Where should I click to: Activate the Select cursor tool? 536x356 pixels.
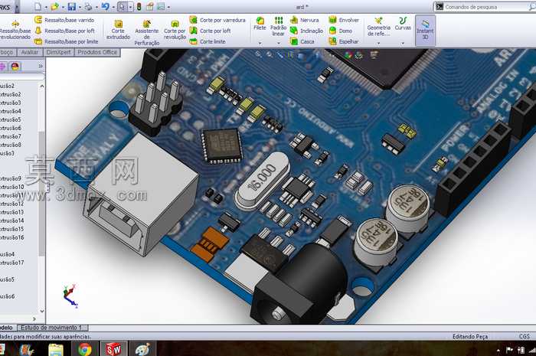122,6
